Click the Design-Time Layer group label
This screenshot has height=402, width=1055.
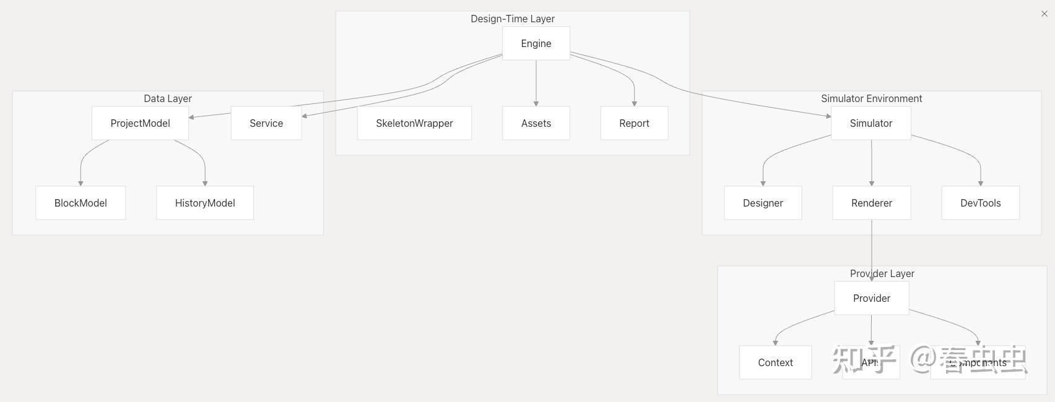[x=512, y=19]
